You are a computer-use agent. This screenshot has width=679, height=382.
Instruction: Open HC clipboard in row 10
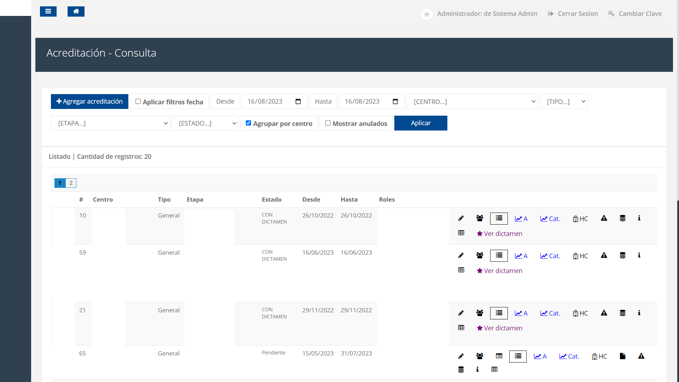pyautogui.click(x=580, y=219)
